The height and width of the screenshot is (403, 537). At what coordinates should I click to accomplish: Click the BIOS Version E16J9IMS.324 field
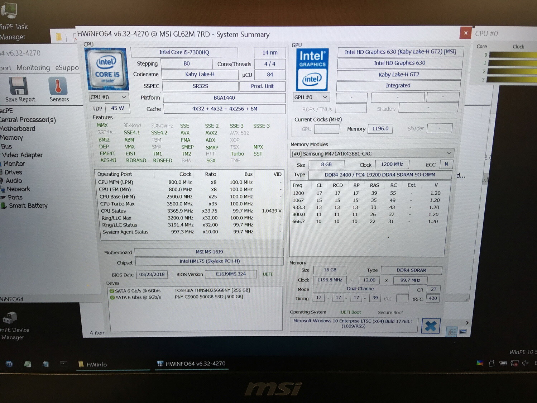click(x=231, y=274)
